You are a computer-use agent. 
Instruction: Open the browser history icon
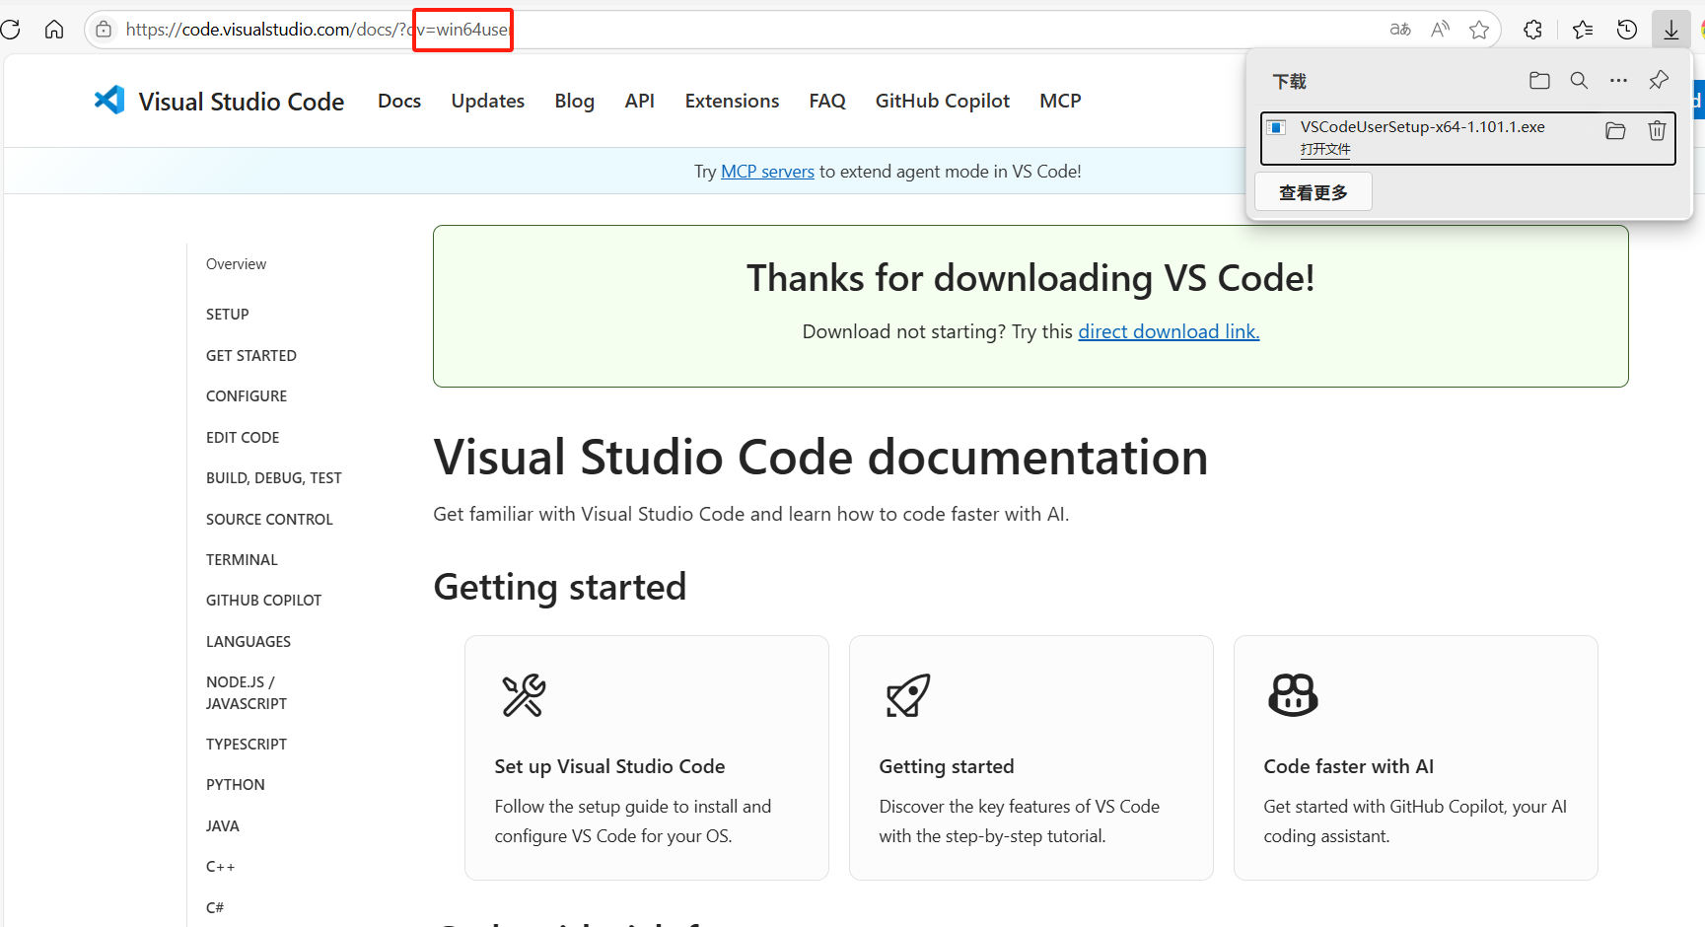1627,30
